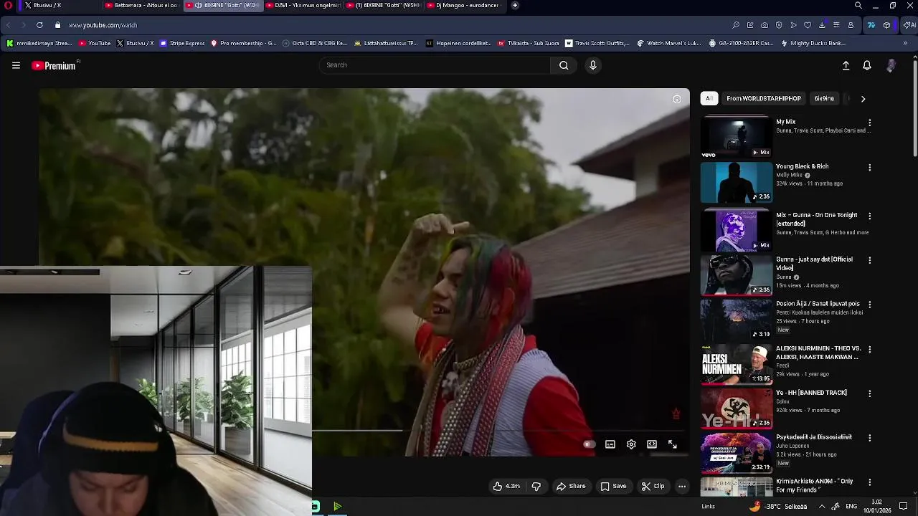Save the video to a playlist
The width and height of the screenshot is (918, 516).
[x=613, y=486]
